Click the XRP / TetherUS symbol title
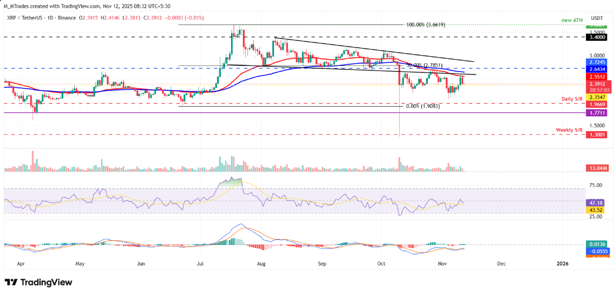616x293 pixels. coord(28,18)
